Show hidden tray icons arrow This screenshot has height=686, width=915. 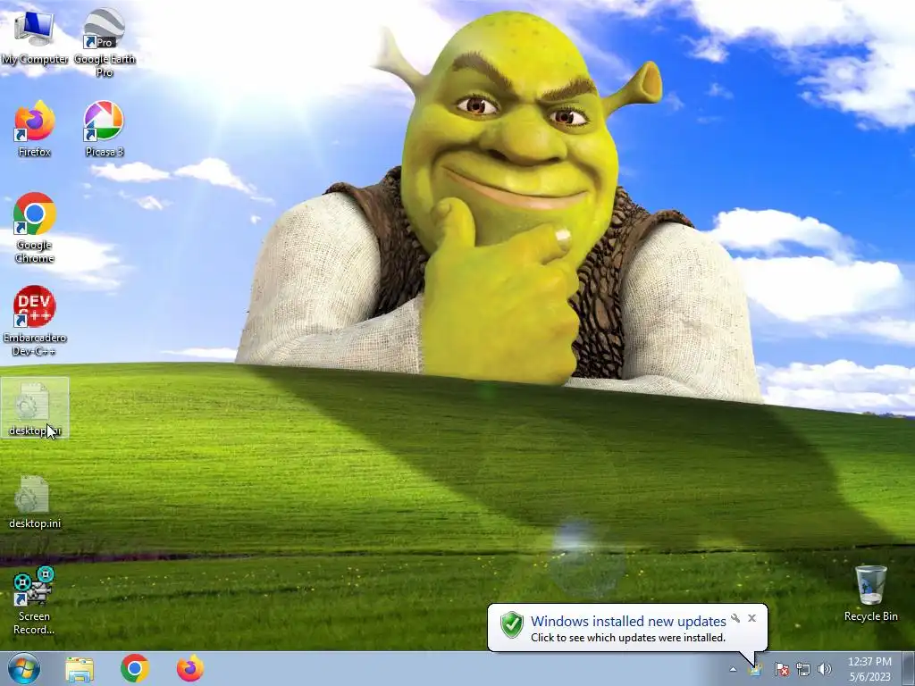[x=733, y=669]
